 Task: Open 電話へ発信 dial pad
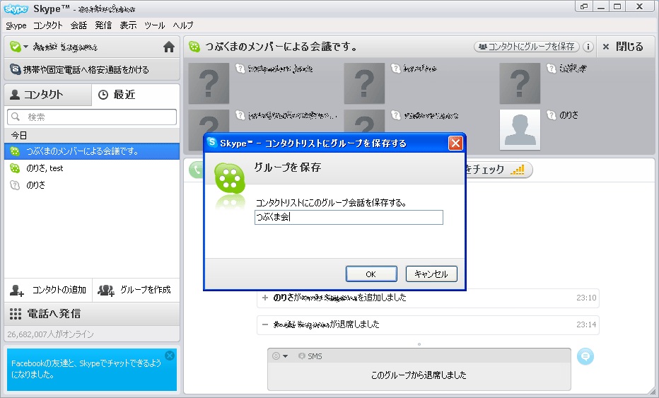(92, 314)
